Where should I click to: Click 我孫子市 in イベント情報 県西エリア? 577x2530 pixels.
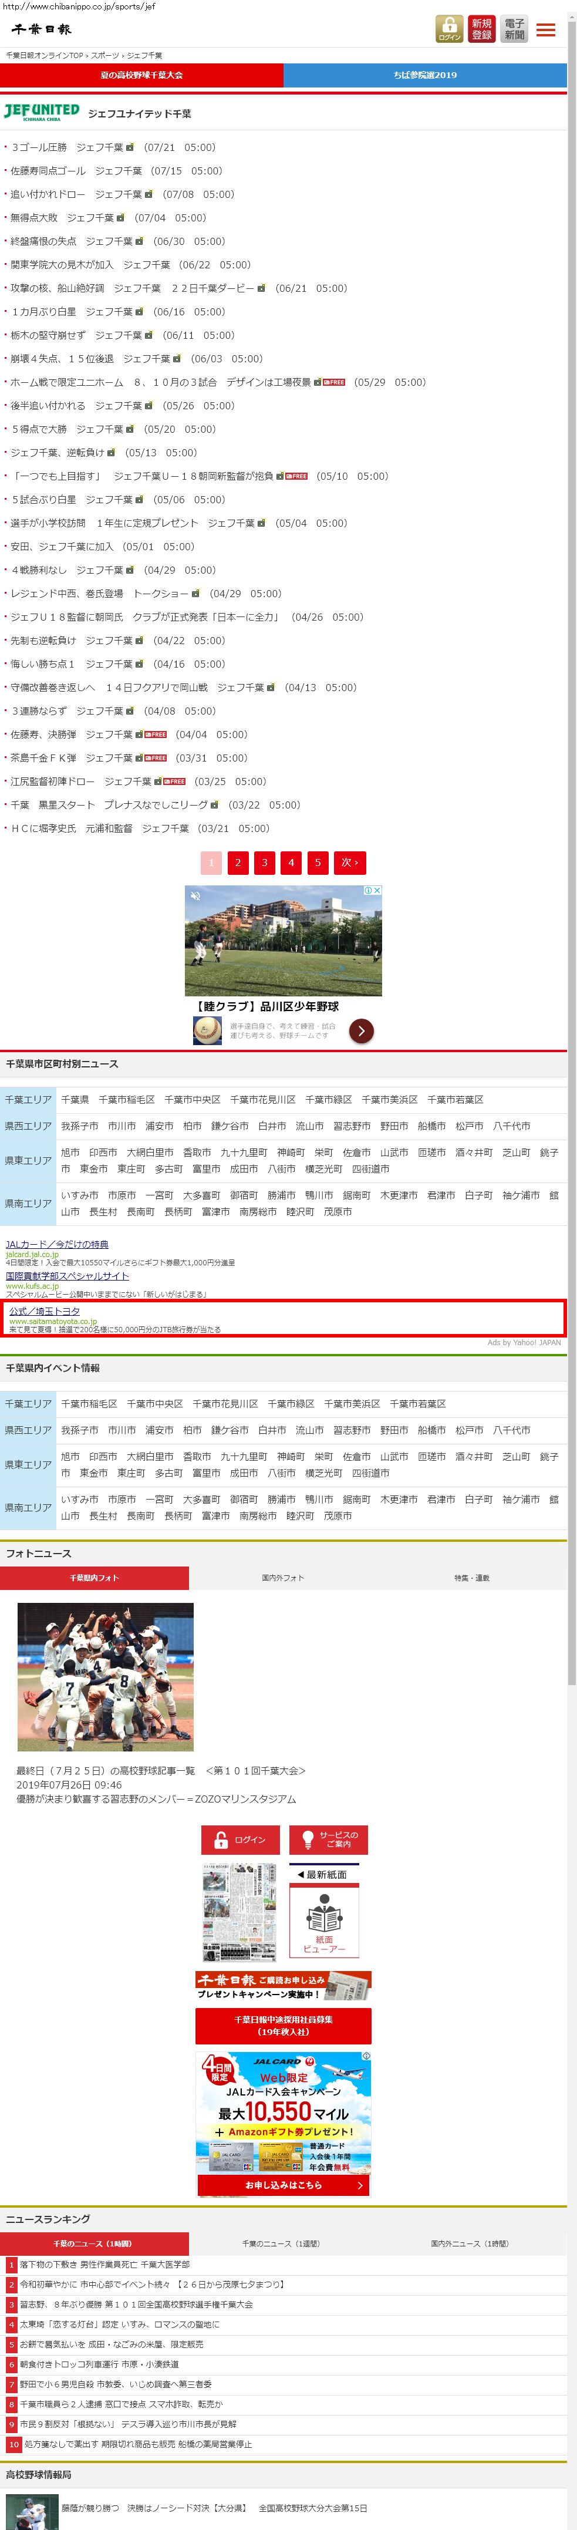click(79, 1431)
